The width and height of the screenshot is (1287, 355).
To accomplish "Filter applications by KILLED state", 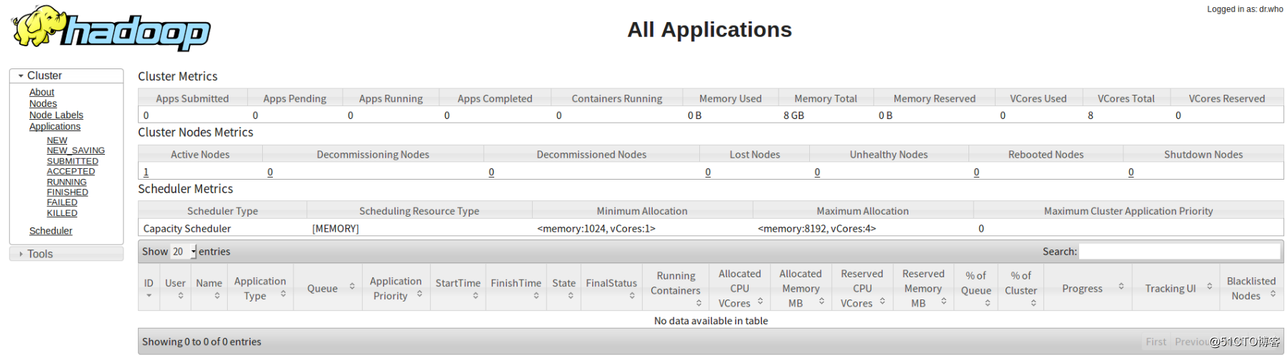I will (x=62, y=212).
